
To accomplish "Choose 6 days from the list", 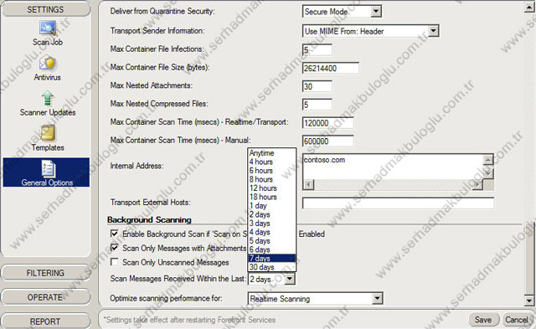I will point(271,249).
